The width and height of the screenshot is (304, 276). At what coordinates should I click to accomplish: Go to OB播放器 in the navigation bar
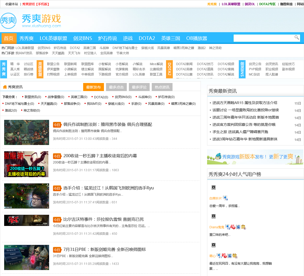[x=196, y=38]
